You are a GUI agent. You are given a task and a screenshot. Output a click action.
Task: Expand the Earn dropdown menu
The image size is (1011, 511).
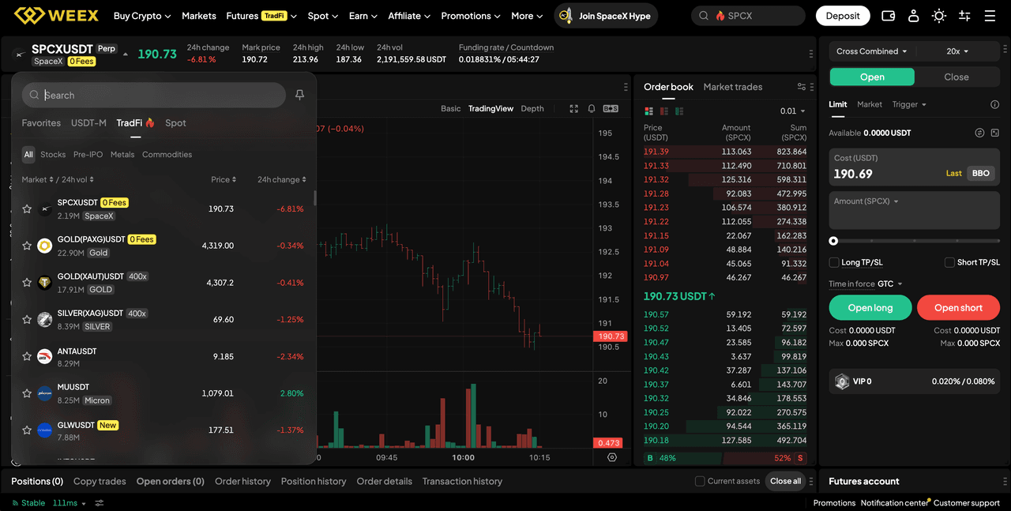(363, 16)
